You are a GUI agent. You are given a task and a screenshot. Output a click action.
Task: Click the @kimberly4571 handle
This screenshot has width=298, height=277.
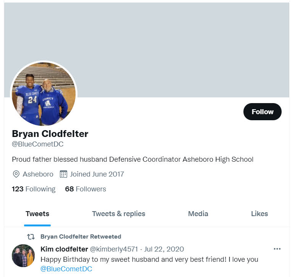click(x=114, y=249)
